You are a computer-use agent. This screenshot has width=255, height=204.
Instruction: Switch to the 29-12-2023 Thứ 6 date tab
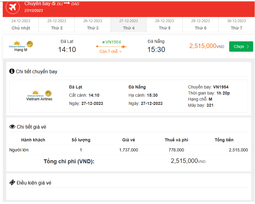[x=200, y=24]
